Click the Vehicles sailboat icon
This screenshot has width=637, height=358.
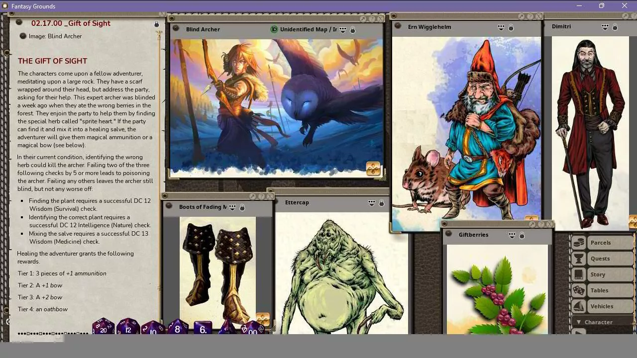(579, 306)
